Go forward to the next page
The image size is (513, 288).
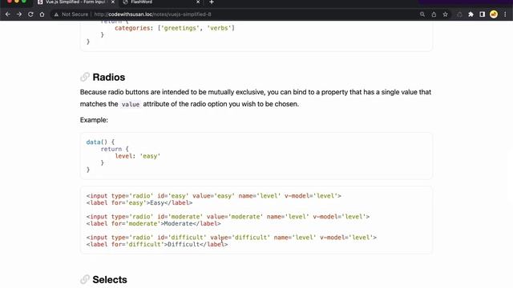tap(19, 14)
